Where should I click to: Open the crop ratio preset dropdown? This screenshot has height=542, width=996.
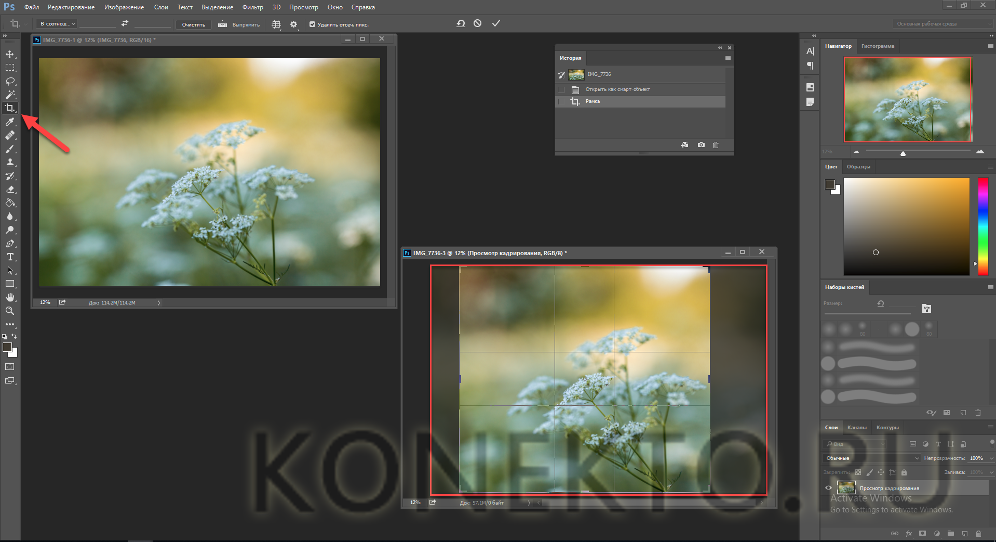(58, 24)
